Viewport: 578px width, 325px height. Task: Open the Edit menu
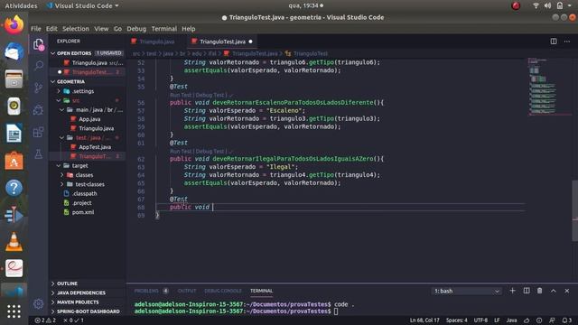coord(51,29)
